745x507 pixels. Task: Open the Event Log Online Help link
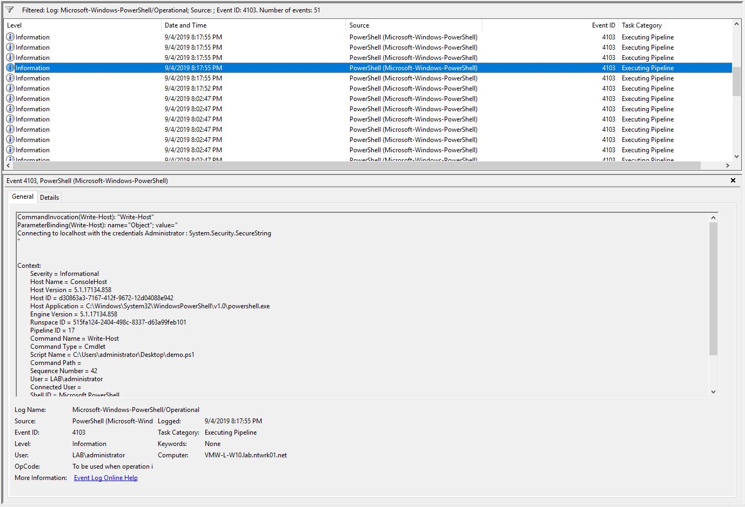106,478
